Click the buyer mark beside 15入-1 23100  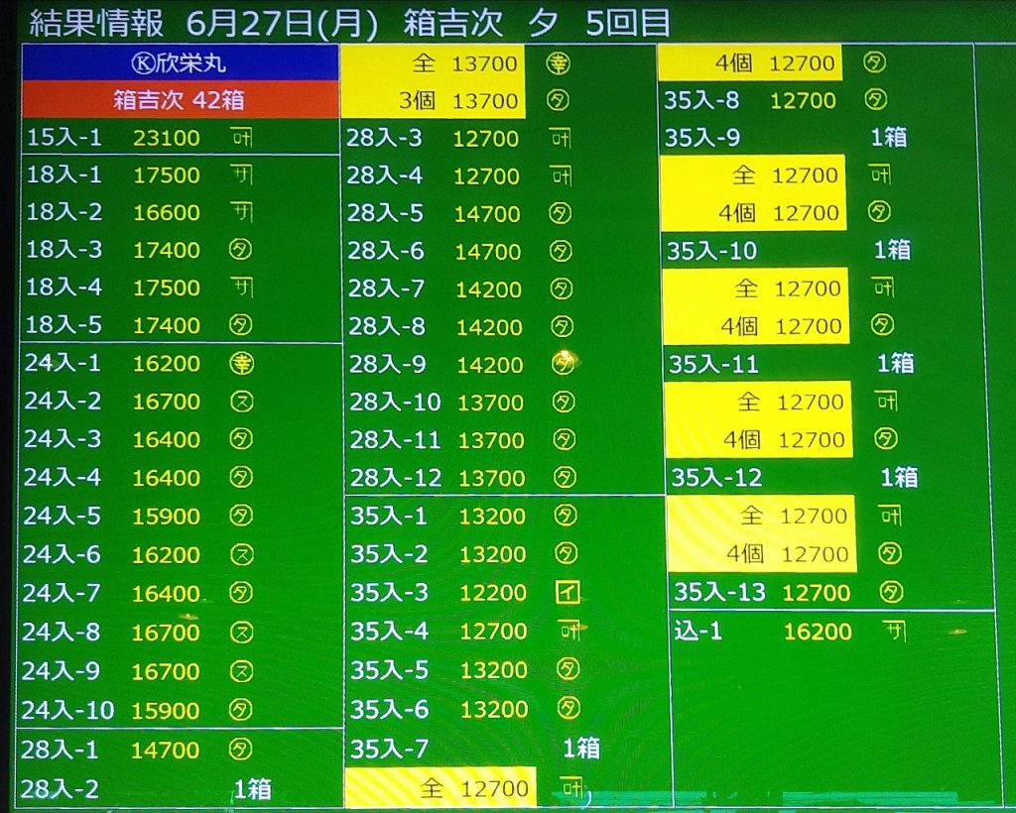(241, 138)
